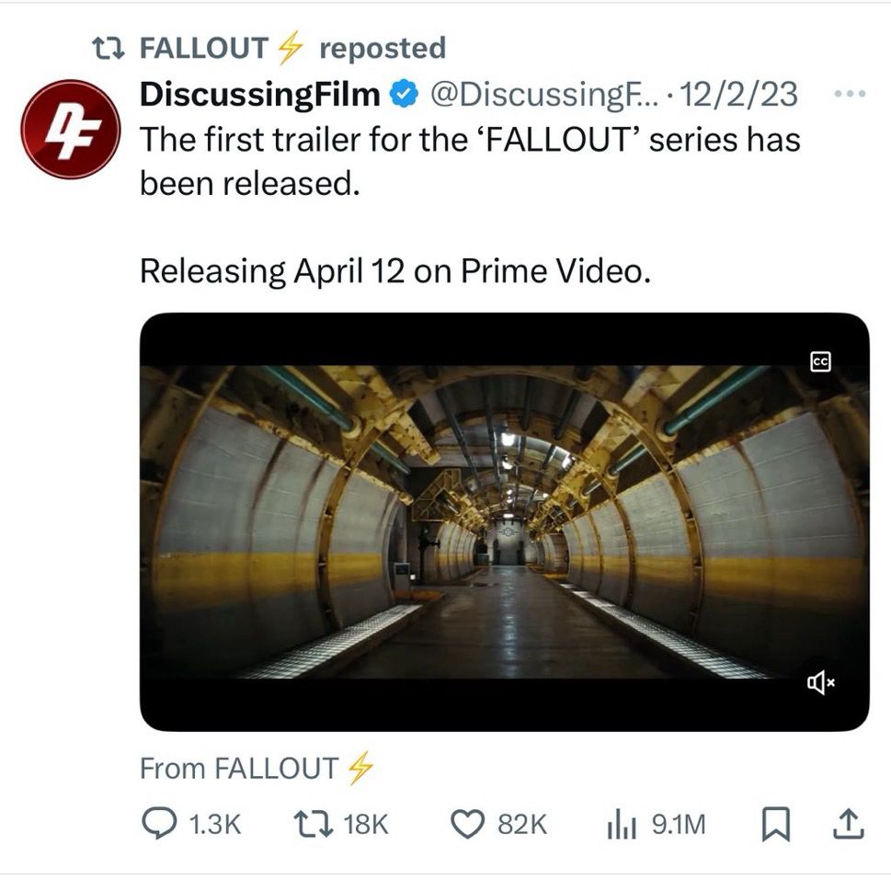Open the DiscussingFilm profile avatar
This screenshot has height=891, width=891.
(71, 129)
